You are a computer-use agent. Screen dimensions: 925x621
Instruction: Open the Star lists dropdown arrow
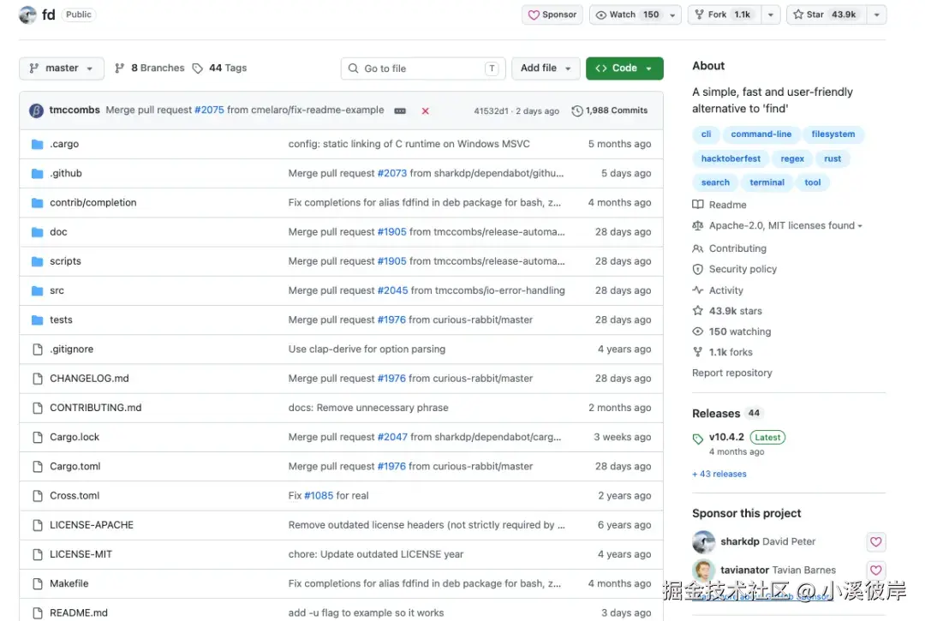pyautogui.click(x=877, y=15)
